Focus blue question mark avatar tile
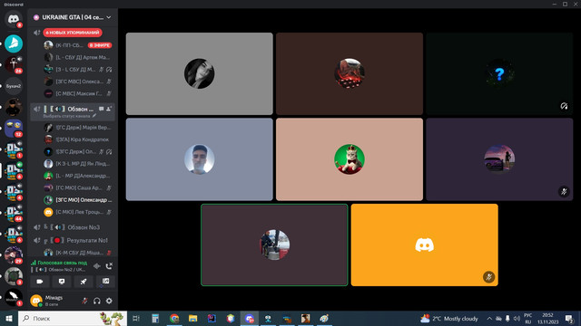This screenshot has width=581, height=326. point(499,73)
